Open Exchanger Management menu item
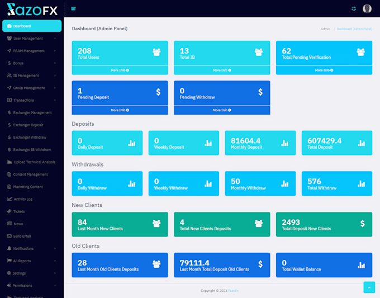380x298 pixels. coord(32,112)
